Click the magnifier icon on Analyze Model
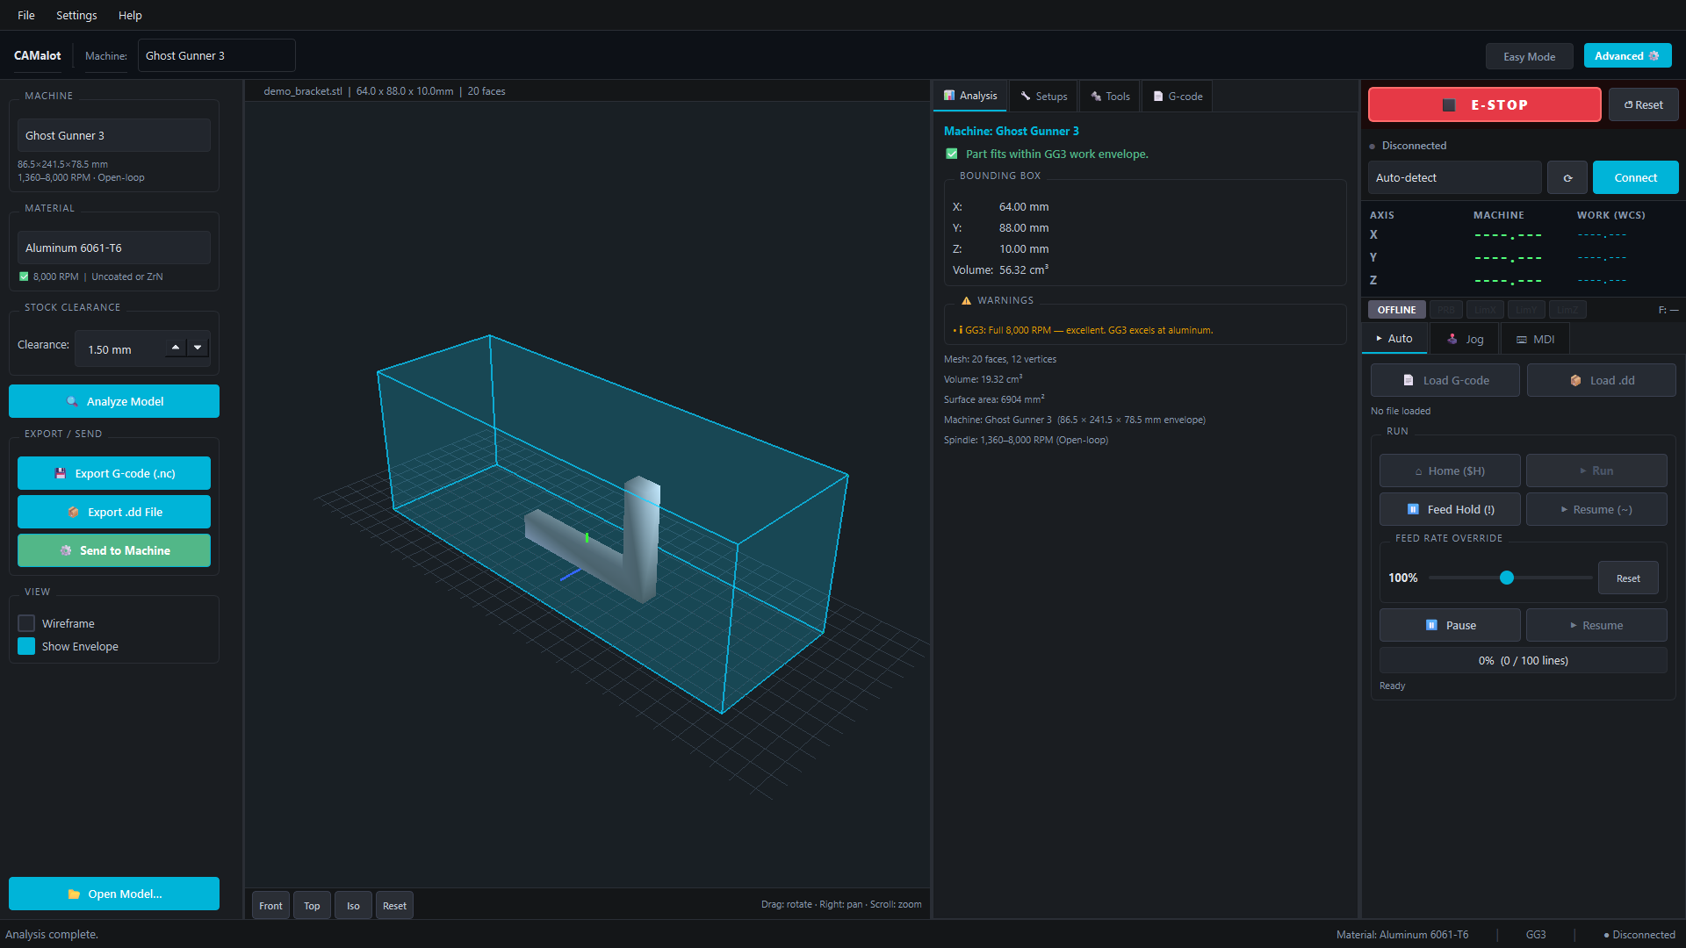 (x=73, y=401)
